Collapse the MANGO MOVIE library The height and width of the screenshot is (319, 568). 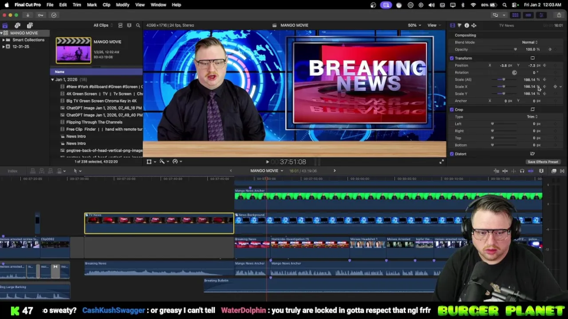pyautogui.click(x=2, y=33)
